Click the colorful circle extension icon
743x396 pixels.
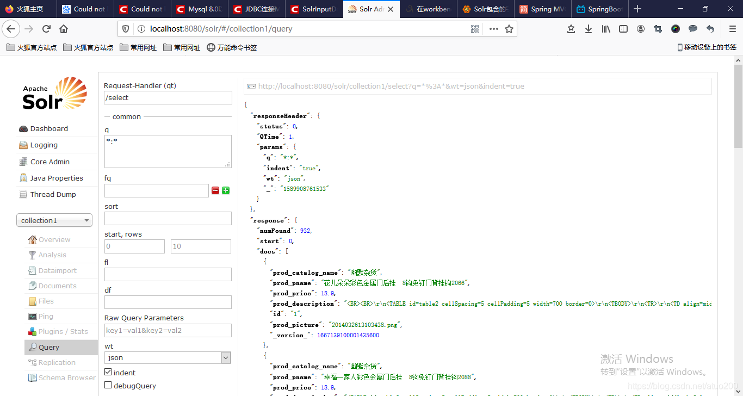point(676,29)
